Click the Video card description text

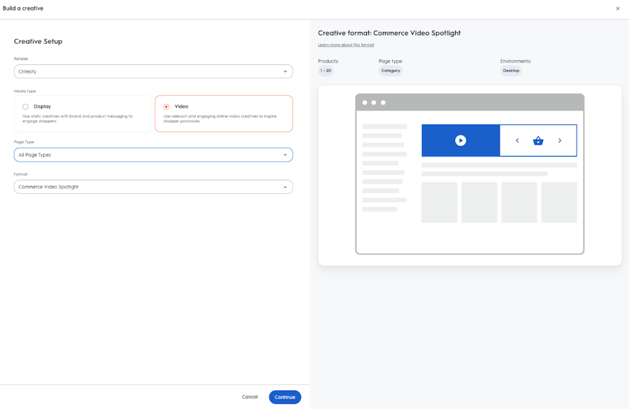(x=220, y=119)
